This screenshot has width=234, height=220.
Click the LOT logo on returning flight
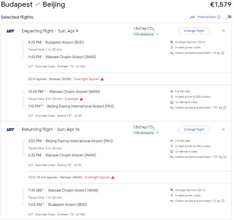11,129
